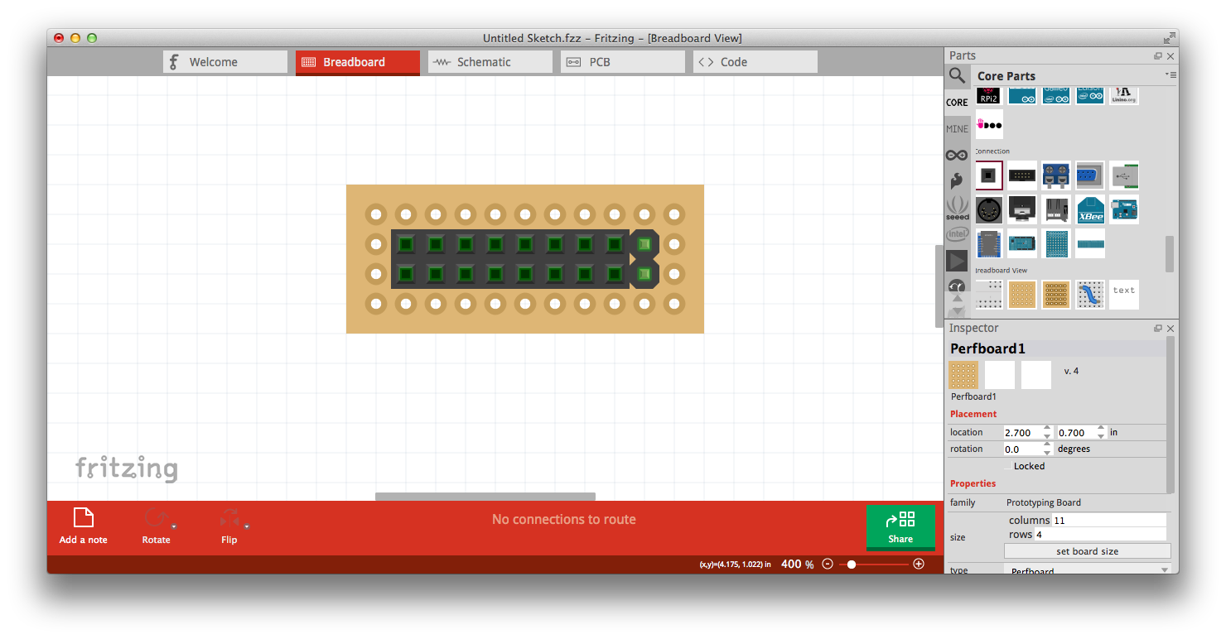1226x639 pixels.
Task: Open the parts search magnifier
Action: click(x=957, y=76)
